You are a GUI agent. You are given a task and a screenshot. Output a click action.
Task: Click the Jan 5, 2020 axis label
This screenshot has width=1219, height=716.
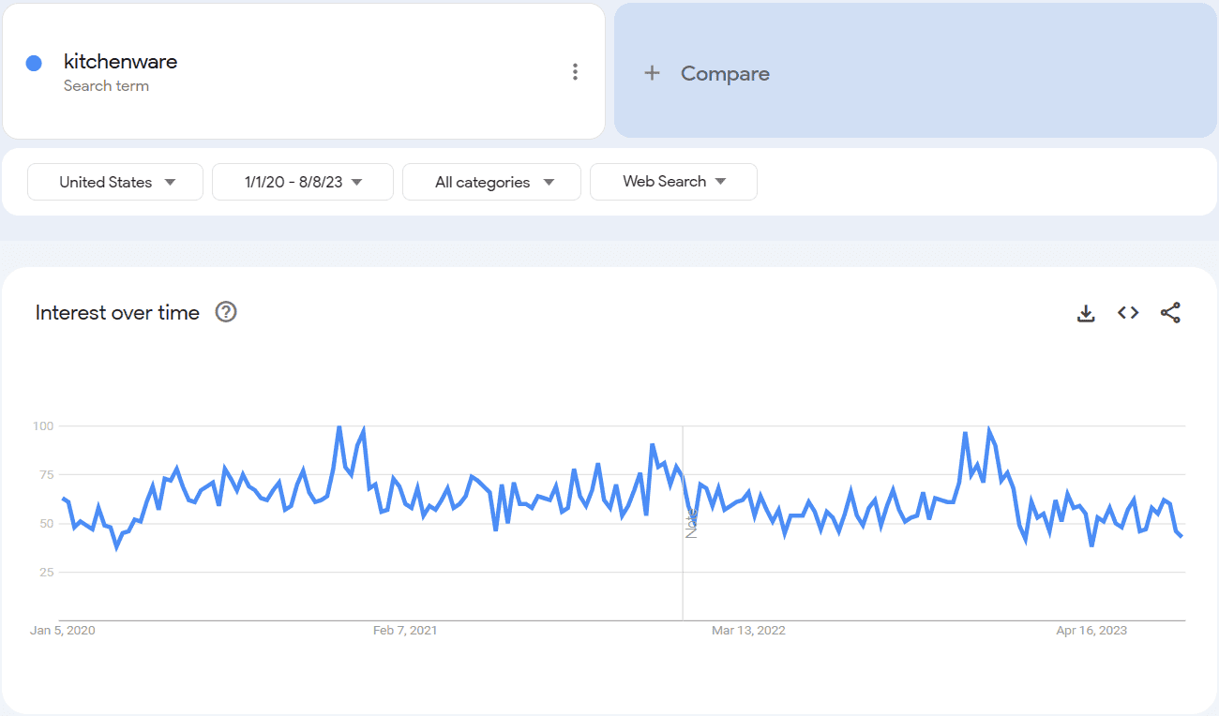coord(63,631)
